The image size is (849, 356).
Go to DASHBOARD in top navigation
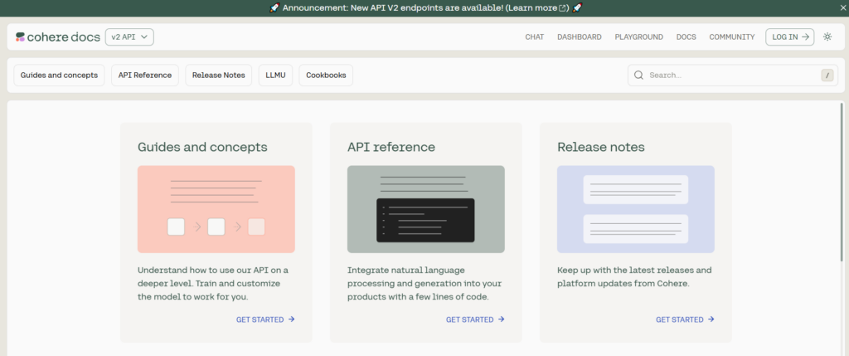pyautogui.click(x=580, y=37)
